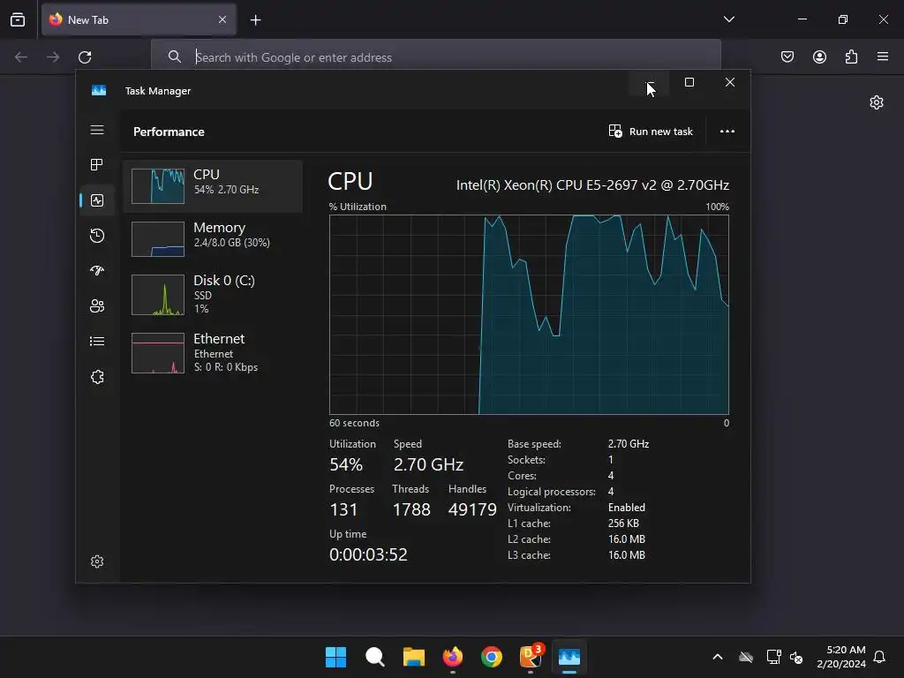The height and width of the screenshot is (678, 904).
Task: Click Handles count 49179
Action: click(x=472, y=509)
